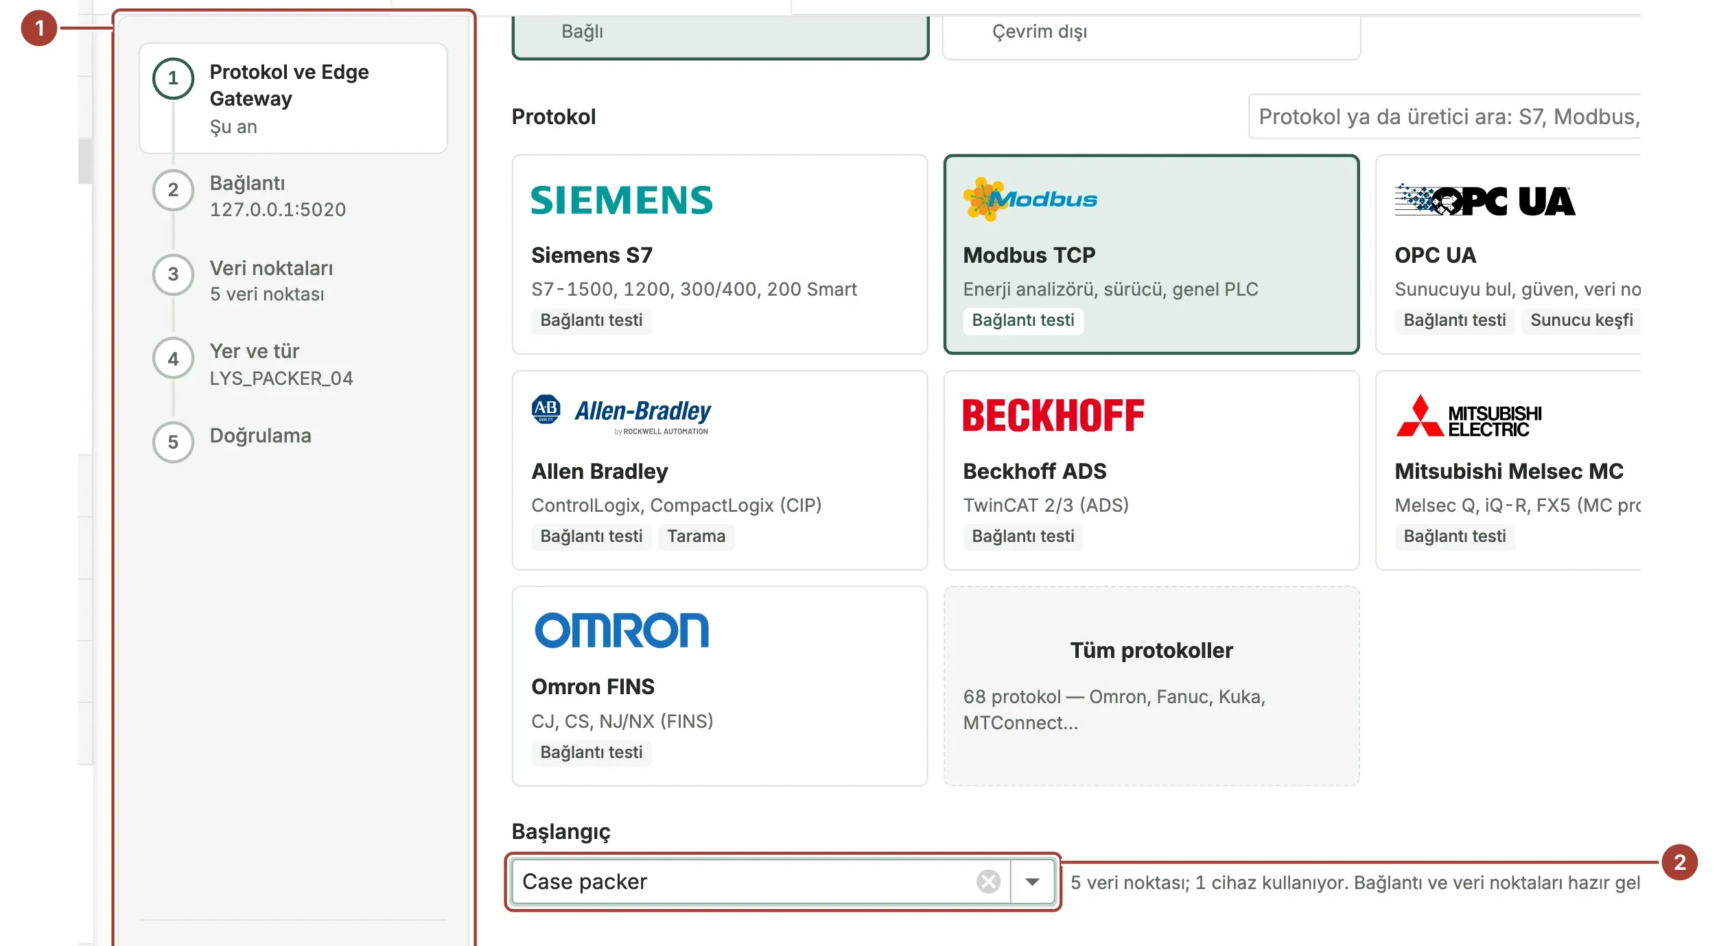Click the Beckhoff logo
The image size is (1719, 946).
(1053, 415)
